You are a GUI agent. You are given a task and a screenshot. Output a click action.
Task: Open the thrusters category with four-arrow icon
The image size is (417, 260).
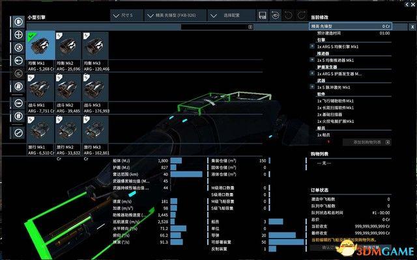pyautogui.click(x=18, y=34)
